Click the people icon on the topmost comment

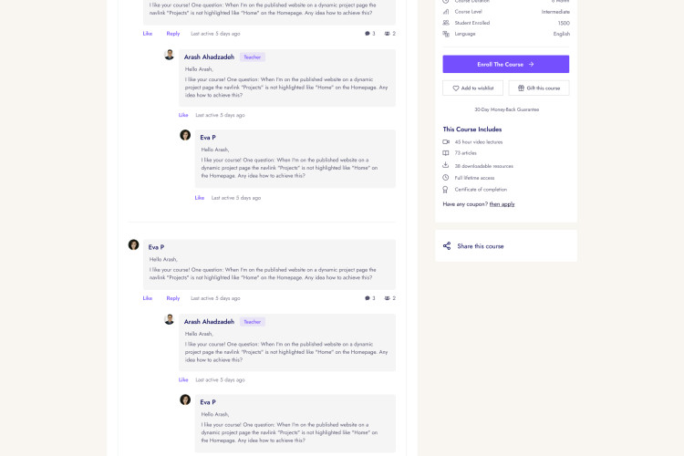388,34
